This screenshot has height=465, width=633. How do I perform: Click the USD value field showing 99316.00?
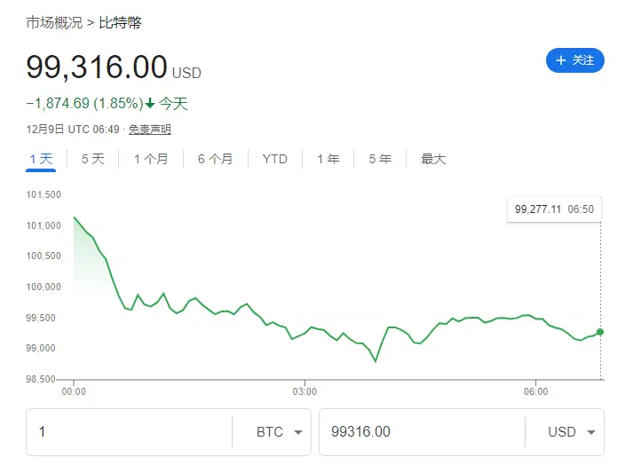click(x=421, y=432)
